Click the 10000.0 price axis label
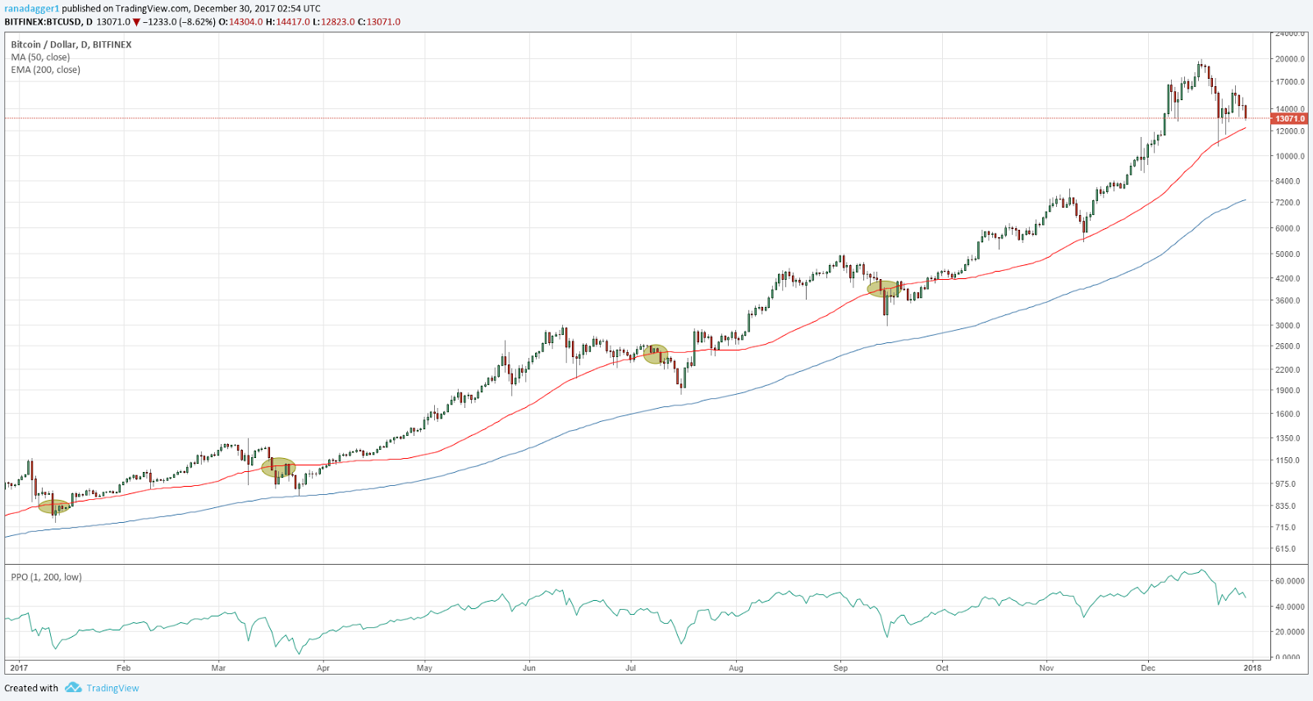 [x=1289, y=156]
